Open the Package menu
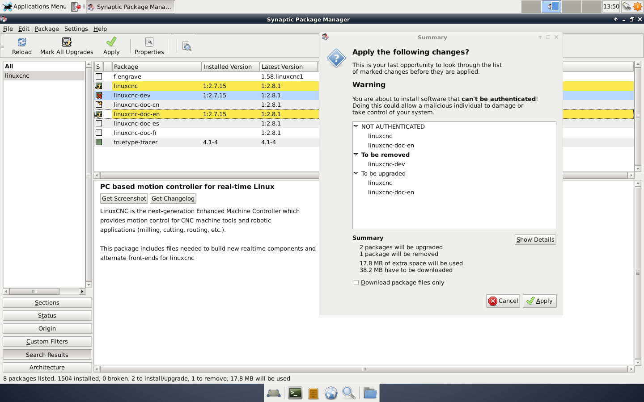The image size is (644, 402). [x=47, y=29]
